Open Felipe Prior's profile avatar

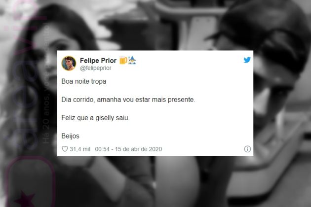click(x=69, y=64)
